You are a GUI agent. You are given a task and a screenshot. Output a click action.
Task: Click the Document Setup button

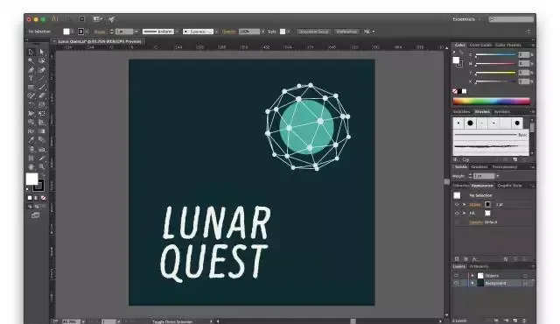click(x=313, y=32)
